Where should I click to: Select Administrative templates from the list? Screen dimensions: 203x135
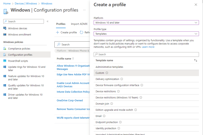tap(109, 67)
